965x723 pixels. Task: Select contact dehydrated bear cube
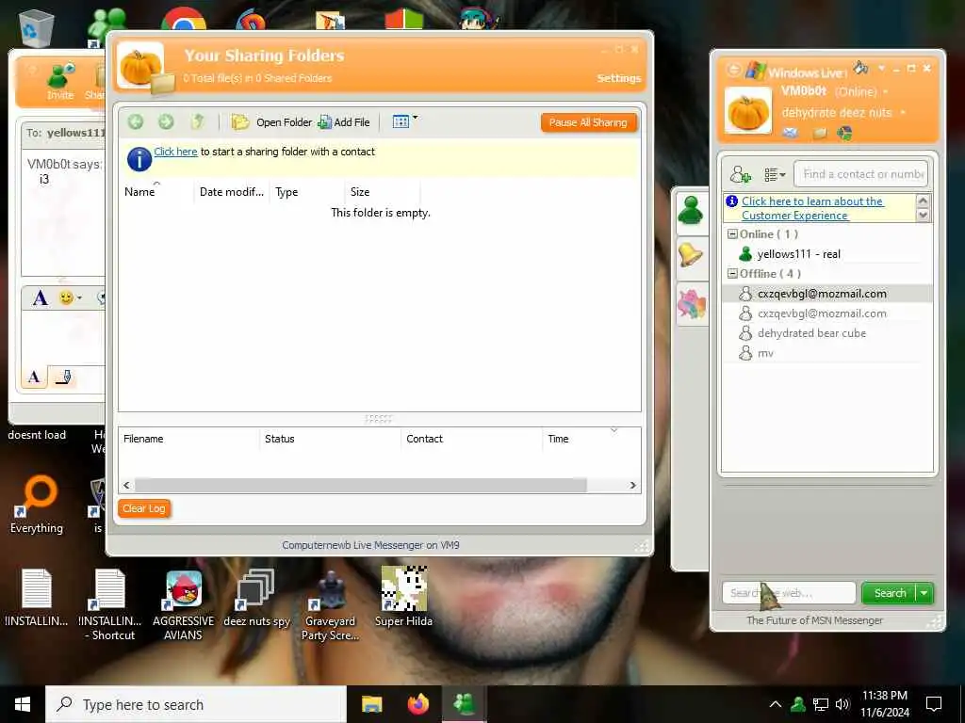[827, 333]
